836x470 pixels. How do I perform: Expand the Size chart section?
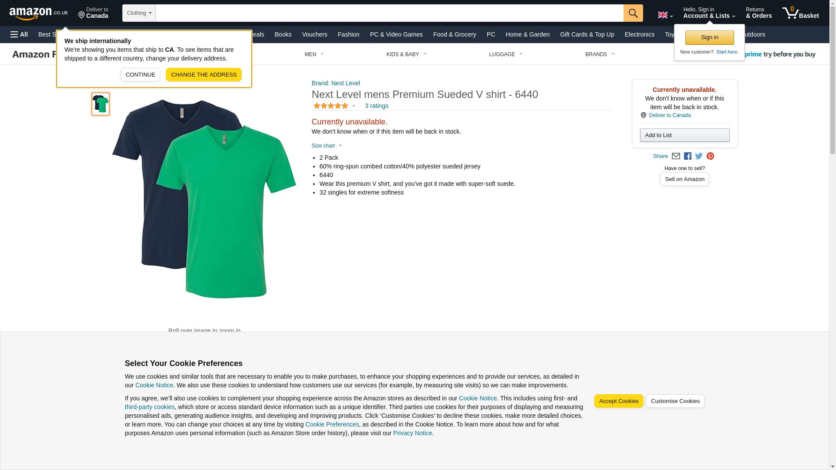pos(327,146)
